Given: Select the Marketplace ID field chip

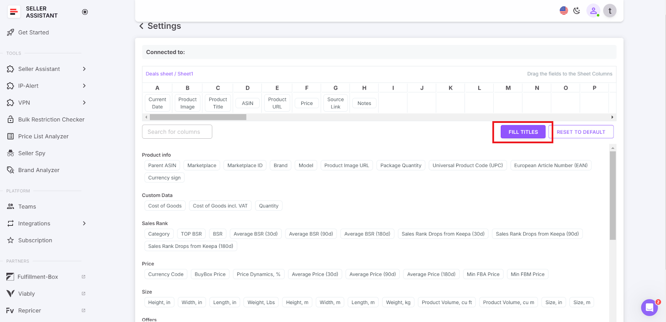Looking at the screenshot, I should coord(245,165).
